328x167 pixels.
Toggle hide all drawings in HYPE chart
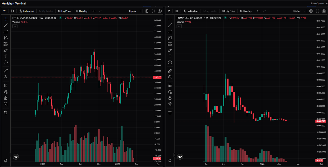point(6,104)
